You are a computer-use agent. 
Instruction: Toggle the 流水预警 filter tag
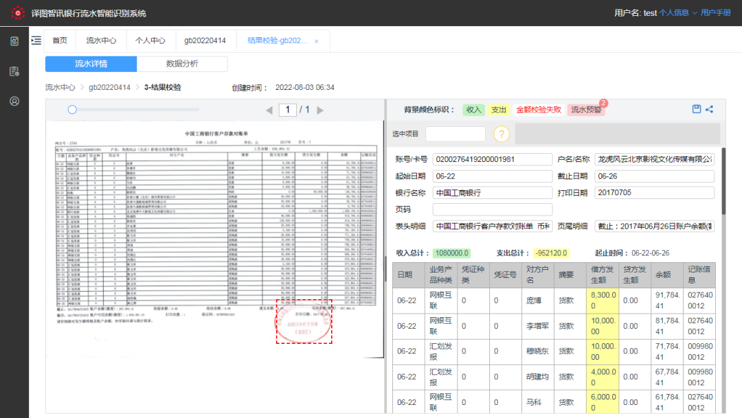[x=586, y=110]
